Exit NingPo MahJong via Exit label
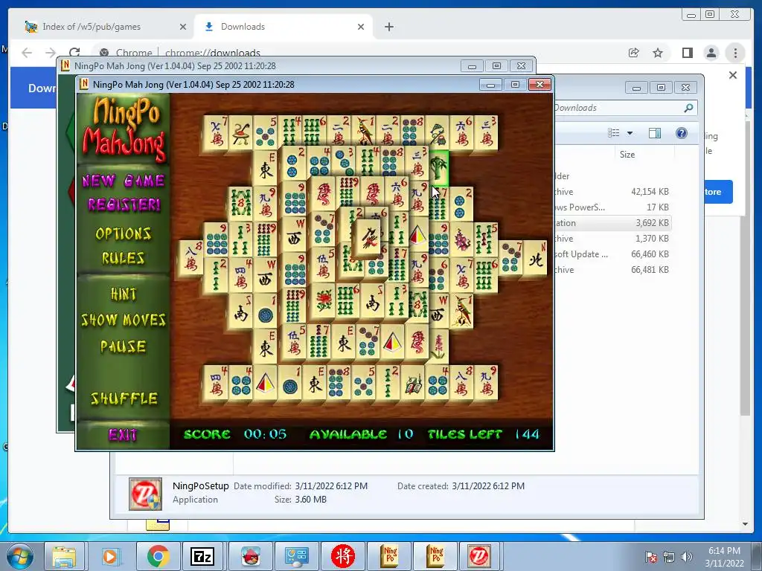 coord(123,434)
